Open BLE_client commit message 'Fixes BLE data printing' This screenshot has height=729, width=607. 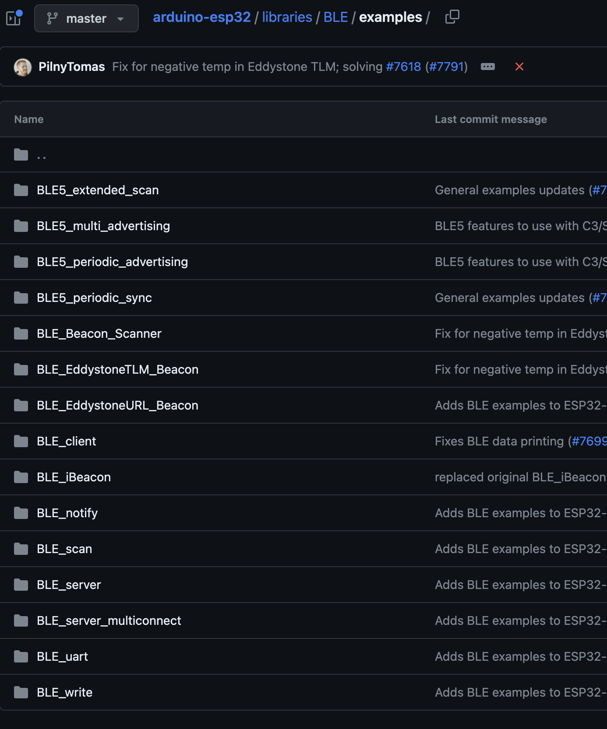click(x=499, y=441)
